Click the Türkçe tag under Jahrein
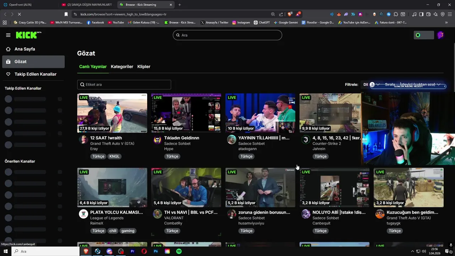Viewport: 455px width, 256px height. pos(320,156)
